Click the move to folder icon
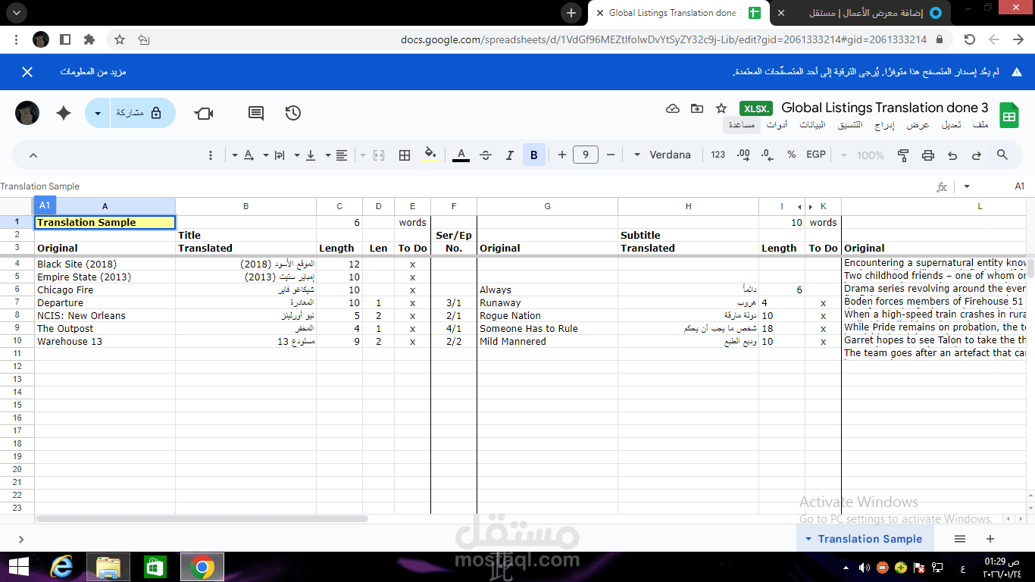1035x582 pixels. pyautogui.click(x=697, y=108)
